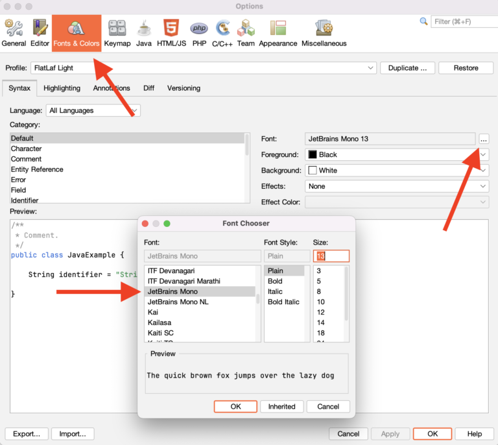Screen dimensions: 498x445
Task: Click the Help button in Options
Action: click(474, 434)
